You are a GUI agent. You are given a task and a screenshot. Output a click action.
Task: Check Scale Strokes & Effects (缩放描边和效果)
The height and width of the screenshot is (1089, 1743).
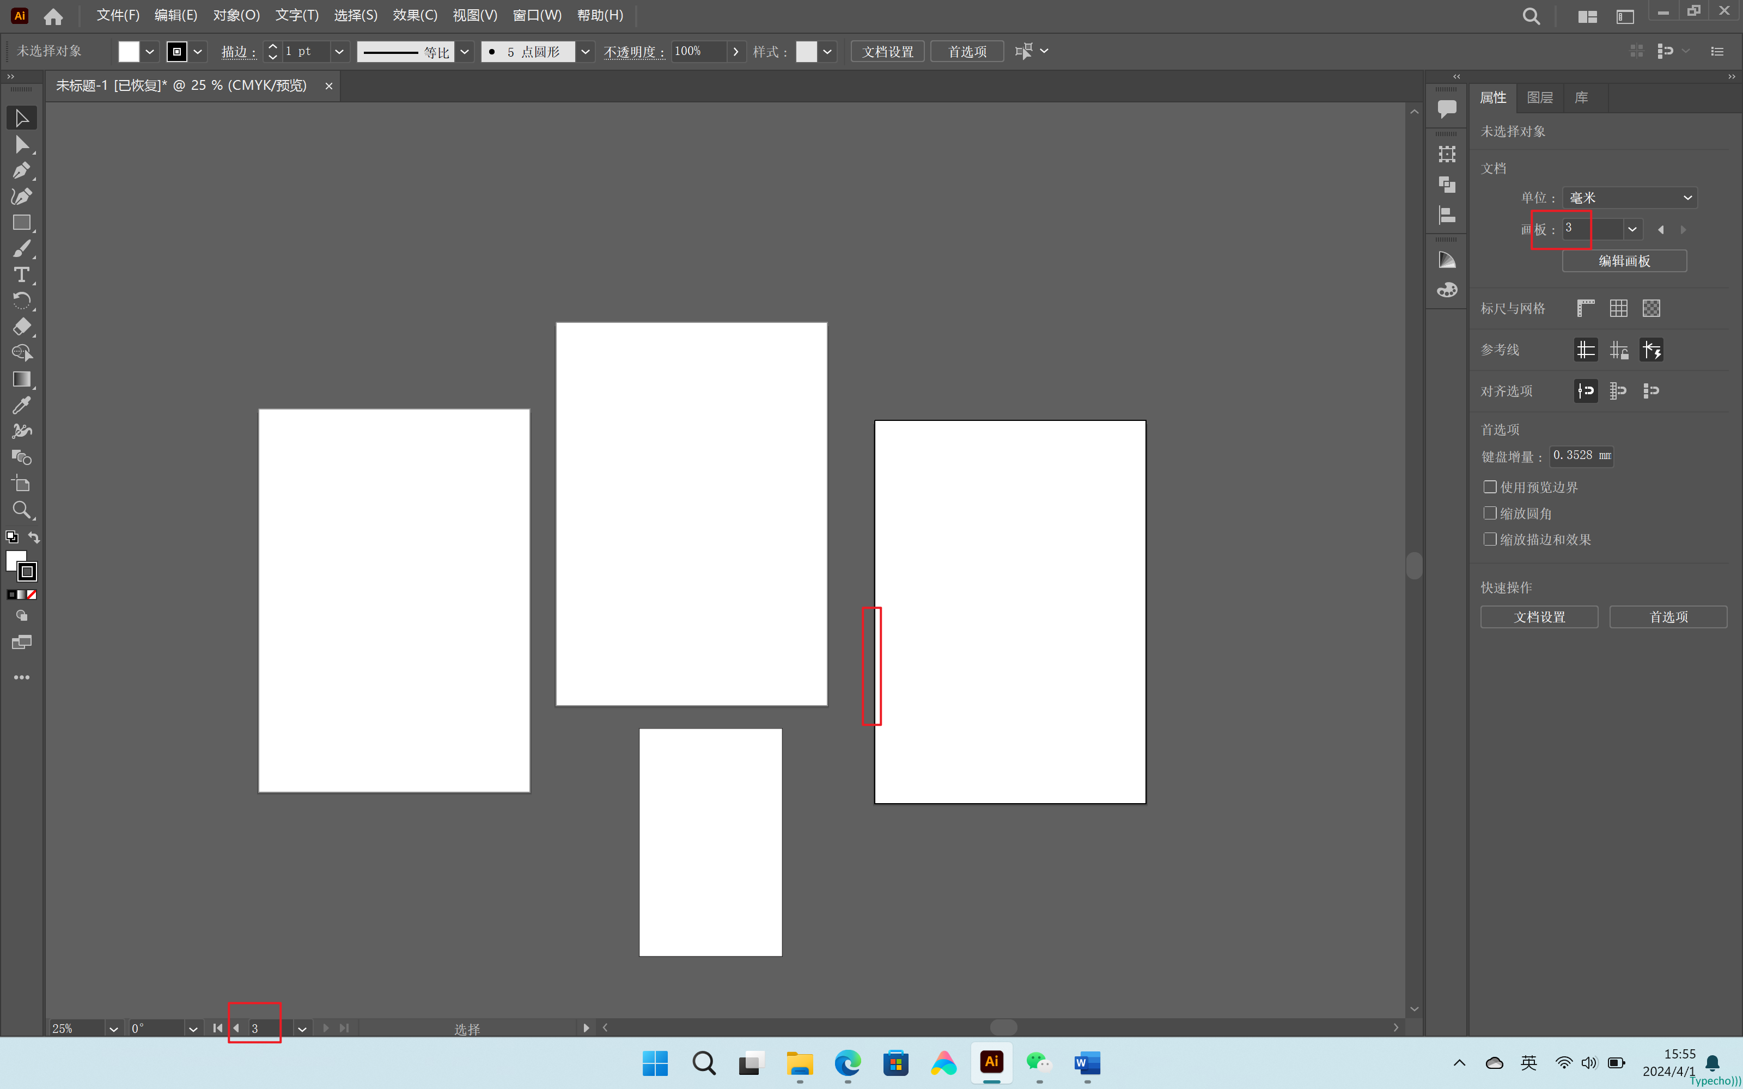pos(1490,539)
